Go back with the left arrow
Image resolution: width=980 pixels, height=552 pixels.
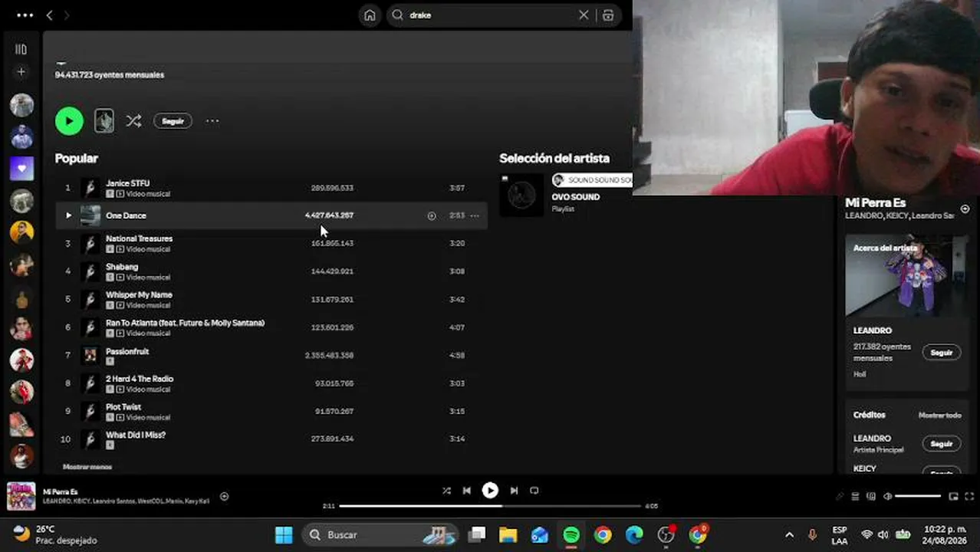point(50,15)
